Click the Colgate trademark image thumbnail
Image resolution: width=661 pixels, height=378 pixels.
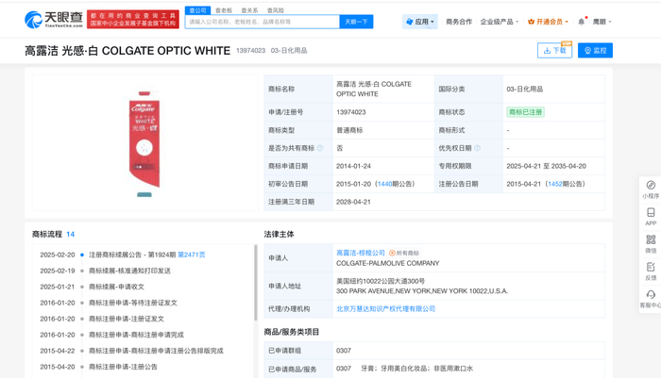(144, 143)
